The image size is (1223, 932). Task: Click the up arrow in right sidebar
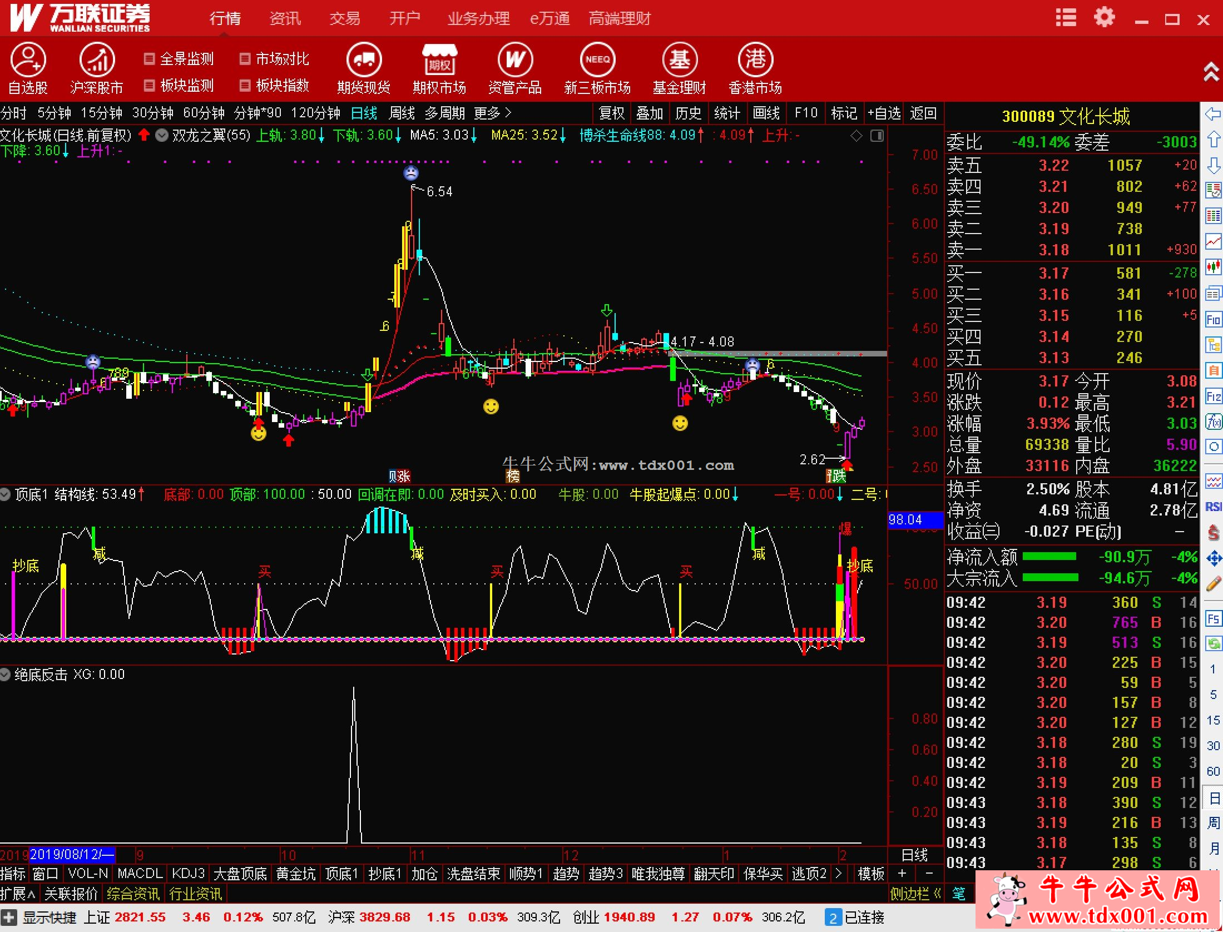(x=1213, y=140)
